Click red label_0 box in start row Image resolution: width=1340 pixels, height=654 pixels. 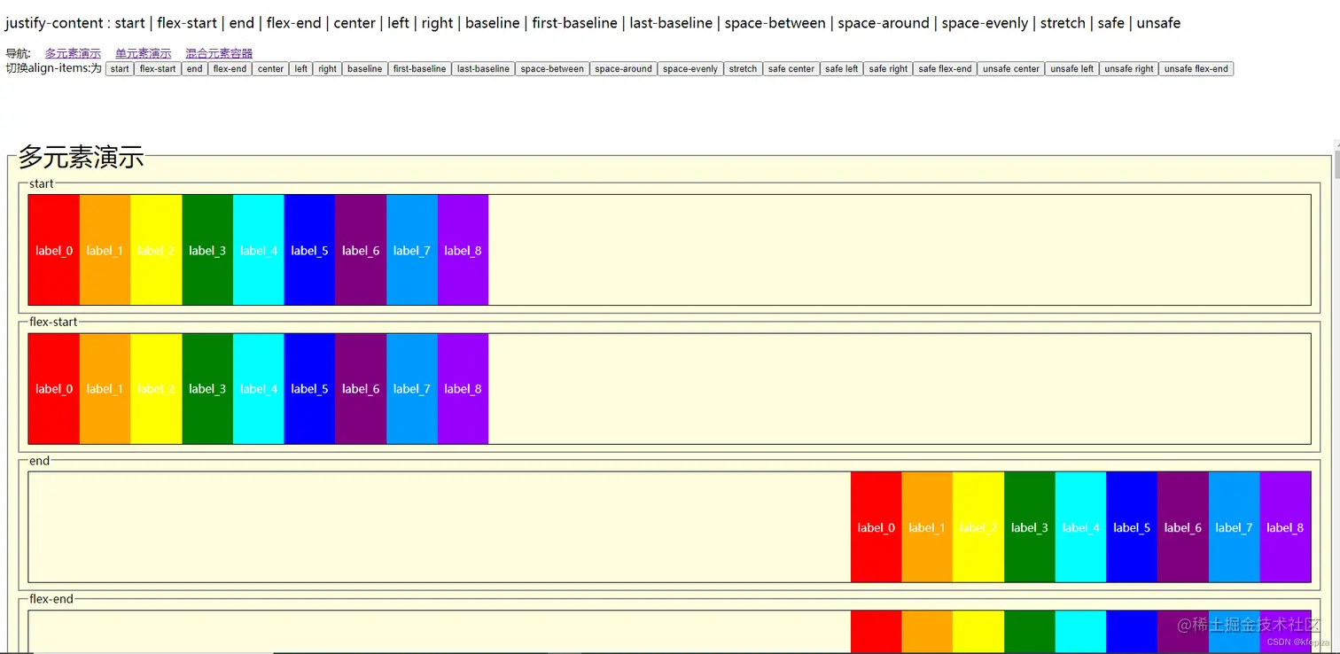(54, 250)
